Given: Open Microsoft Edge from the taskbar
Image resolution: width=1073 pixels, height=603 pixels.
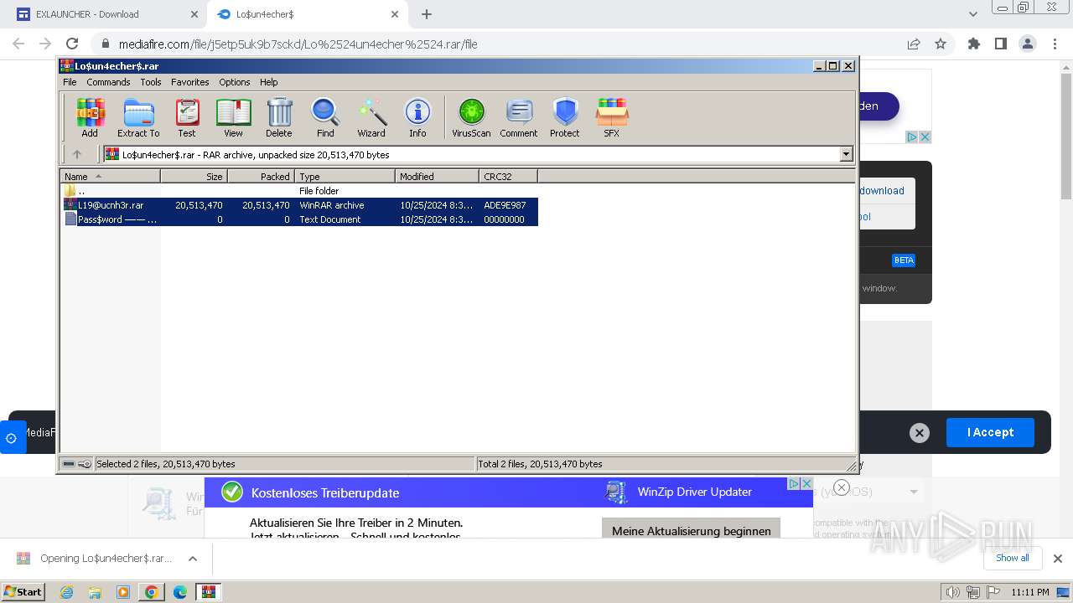Looking at the screenshot, I should 180,592.
